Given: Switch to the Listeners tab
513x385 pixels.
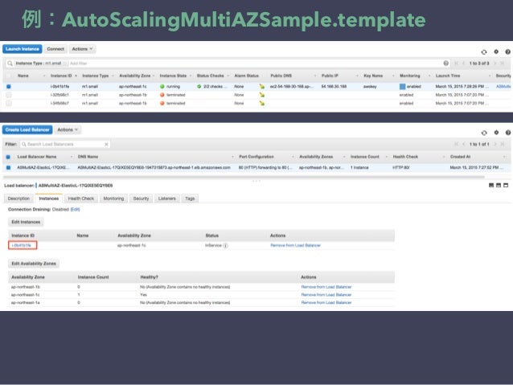Looking at the screenshot, I should [167, 199].
